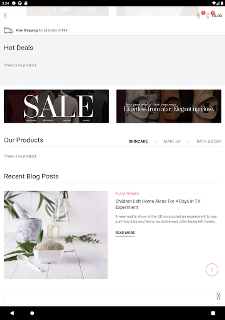Tap the cart total ₹0.00

[217, 16]
